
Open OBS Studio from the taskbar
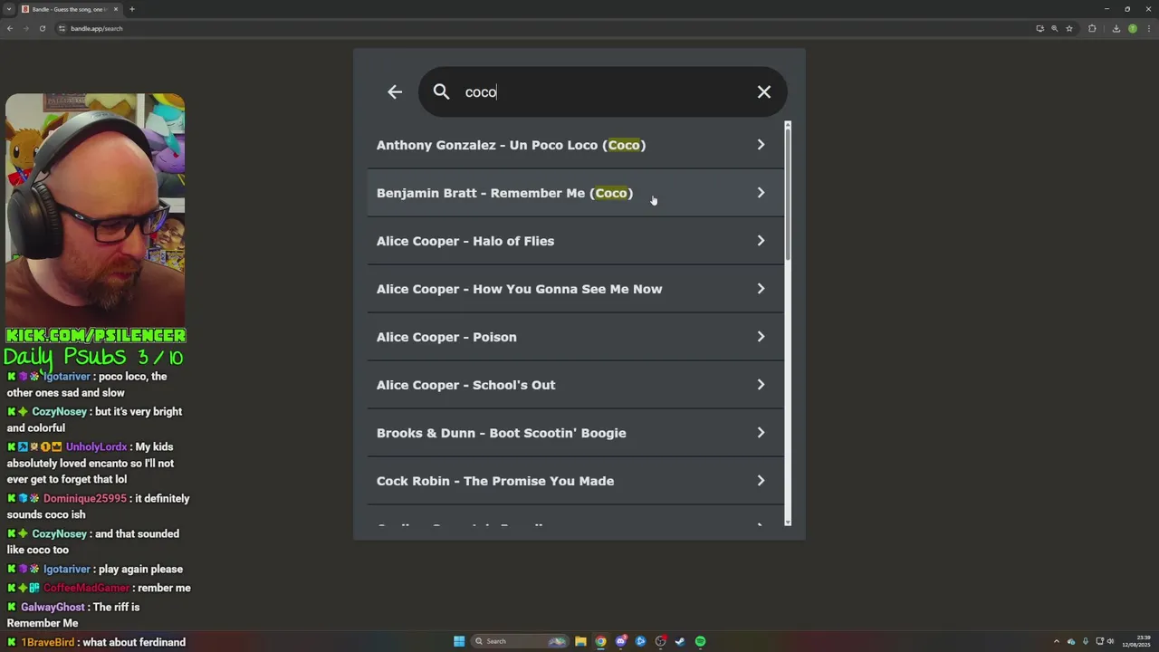click(x=660, y=641)
